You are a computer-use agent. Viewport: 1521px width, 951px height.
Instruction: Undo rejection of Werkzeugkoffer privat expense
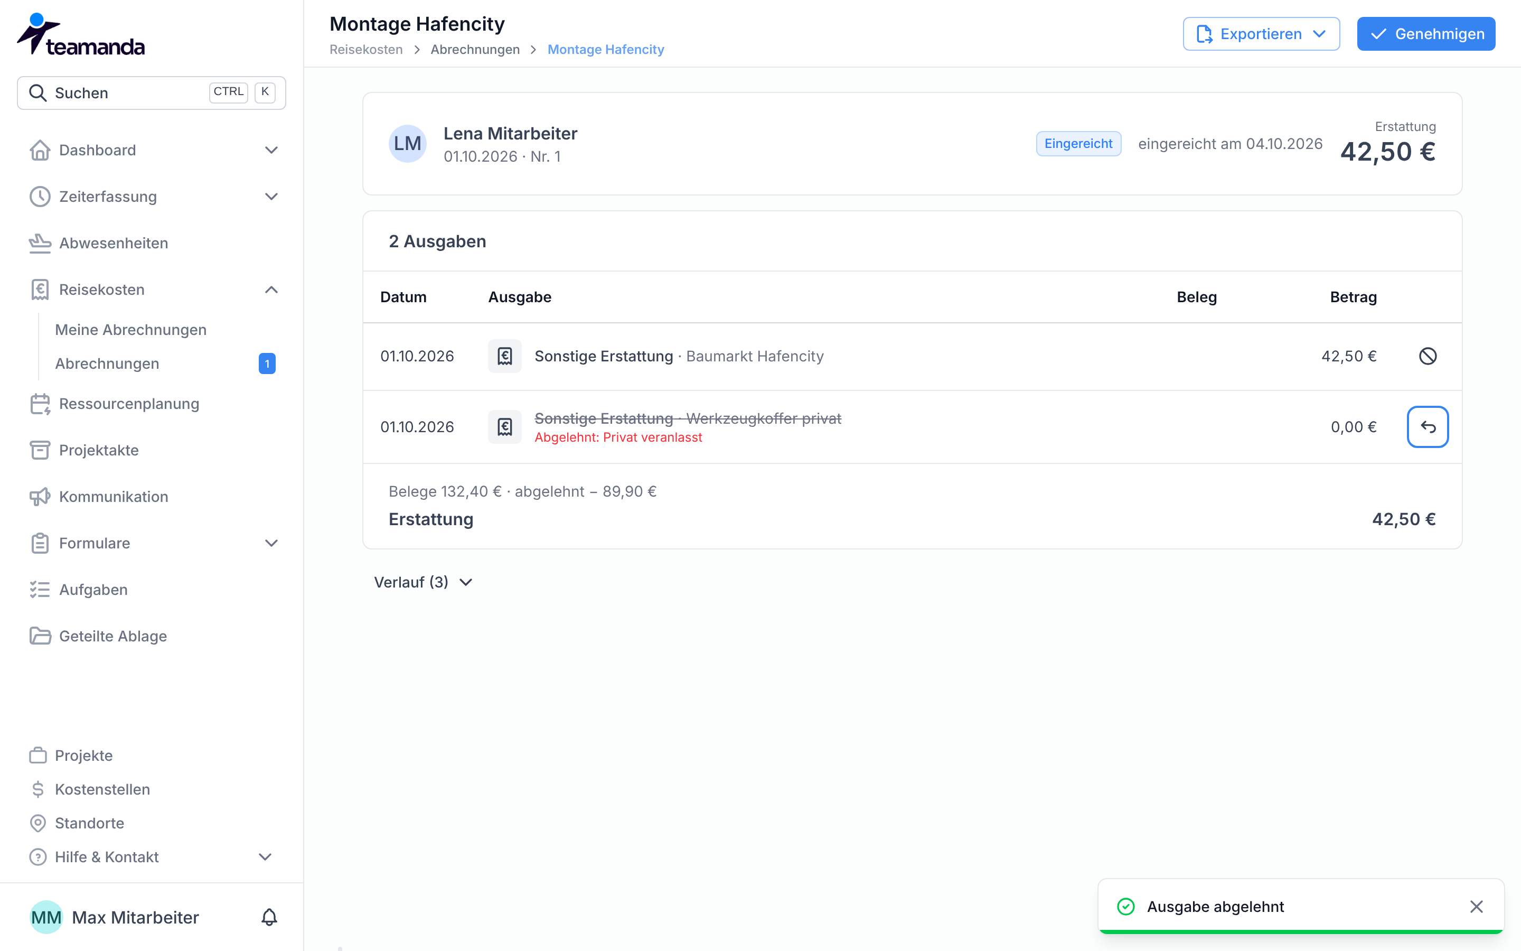(1428, 427)
